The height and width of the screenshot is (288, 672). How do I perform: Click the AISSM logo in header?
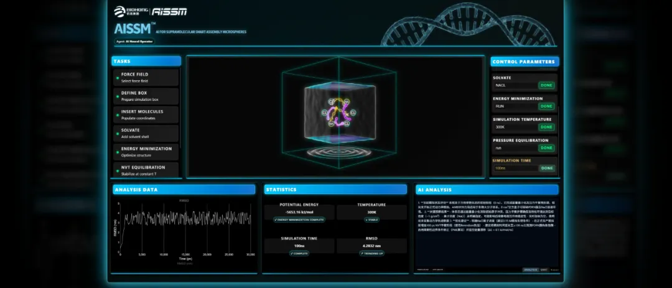tap(169, 11)
